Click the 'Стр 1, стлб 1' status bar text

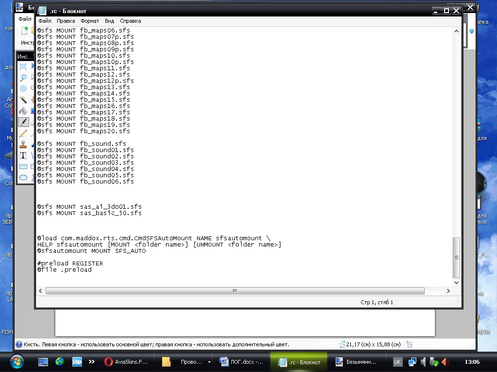(377, 302)
